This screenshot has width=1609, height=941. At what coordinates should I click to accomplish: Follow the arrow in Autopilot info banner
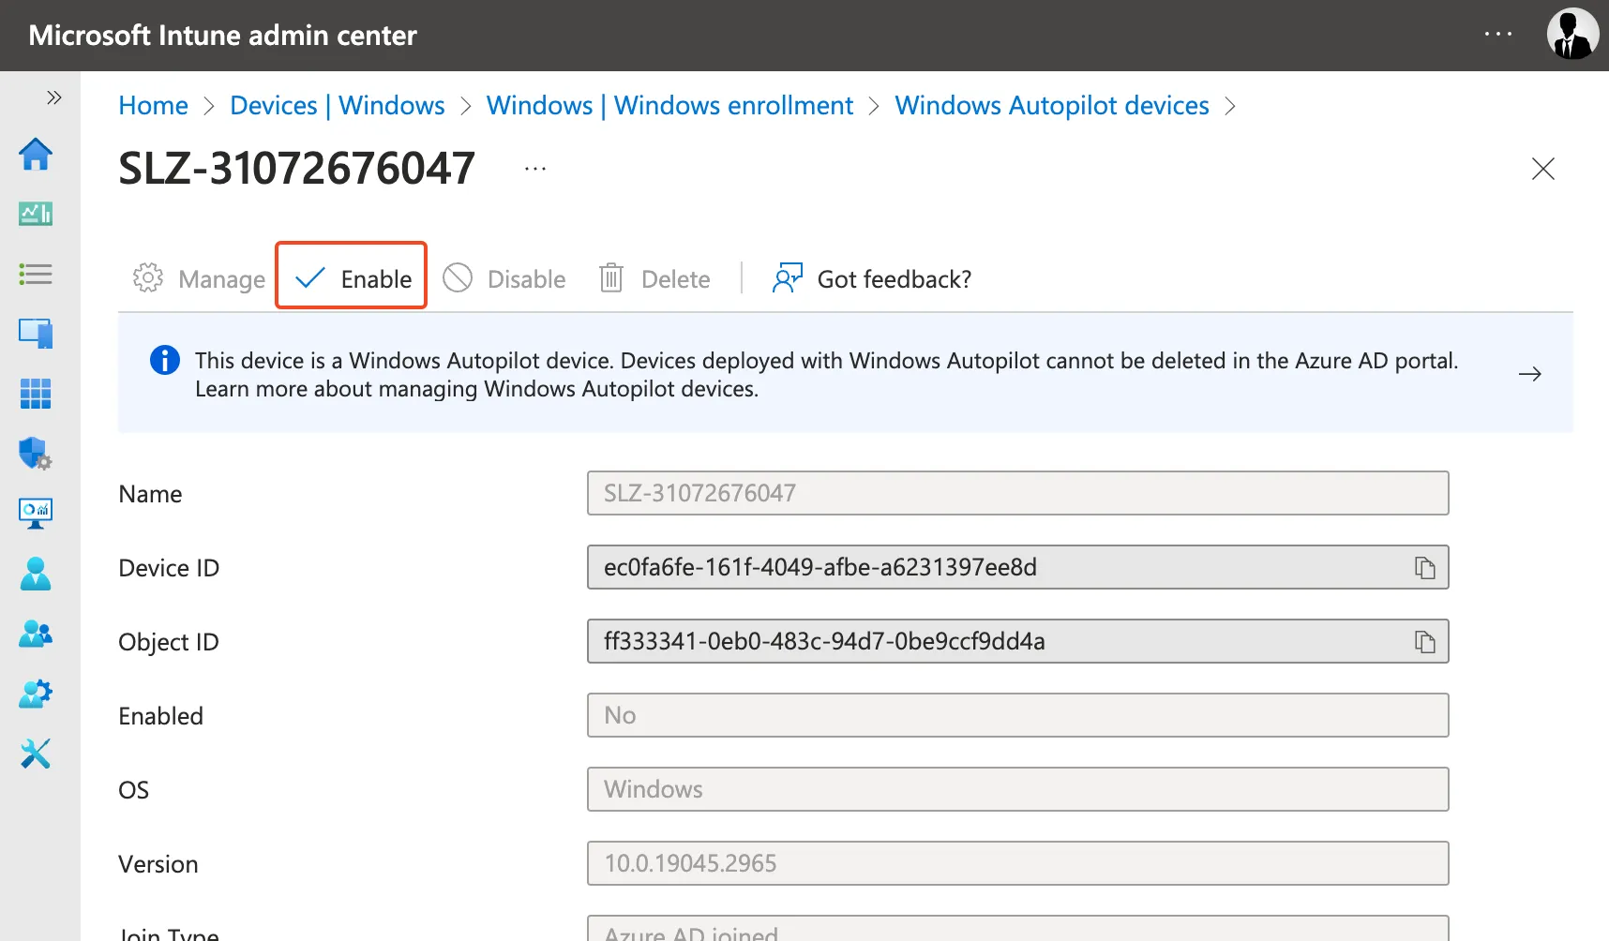[x=1529, y=374]
